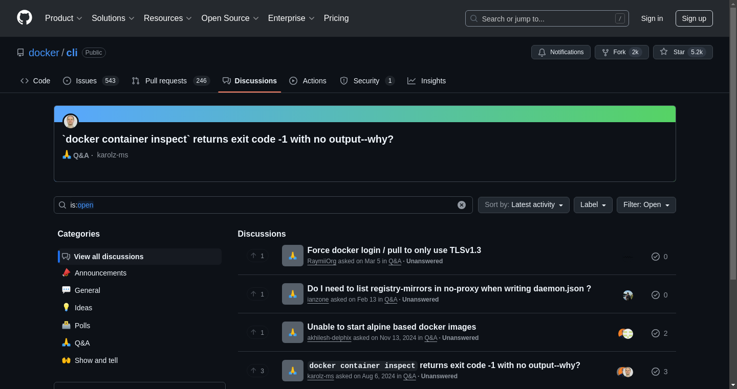Open the Issues tab

pos(91,81)
